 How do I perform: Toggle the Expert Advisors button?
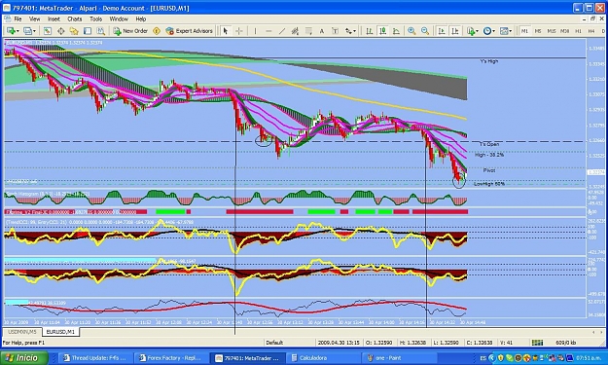(190, 31)
